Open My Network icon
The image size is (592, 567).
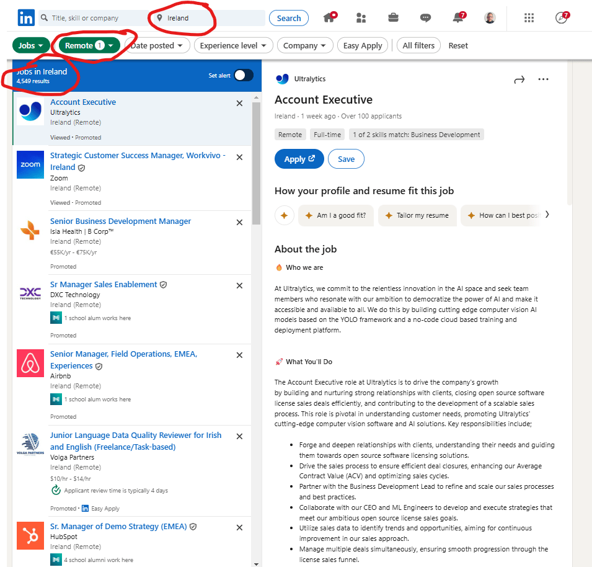(361, 18)
